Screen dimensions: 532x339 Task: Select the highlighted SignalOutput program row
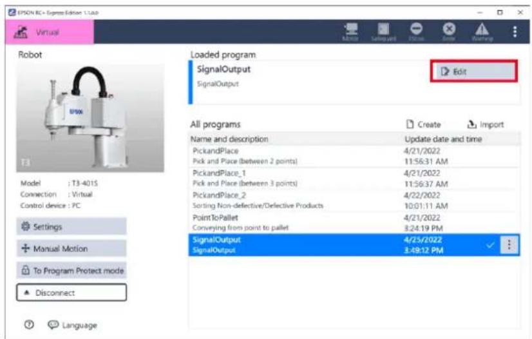pos(354,245)
